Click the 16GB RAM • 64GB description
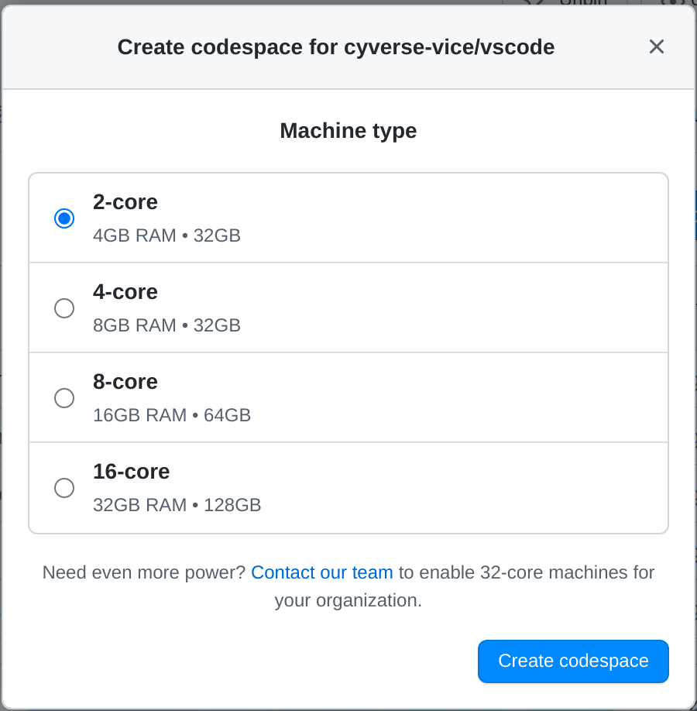The width and height of the screenshot is (697, 711). pyautogui.click(x=172, y=415)
